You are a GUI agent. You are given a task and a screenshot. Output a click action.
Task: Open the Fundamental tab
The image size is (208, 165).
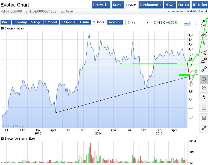point(151,5)
